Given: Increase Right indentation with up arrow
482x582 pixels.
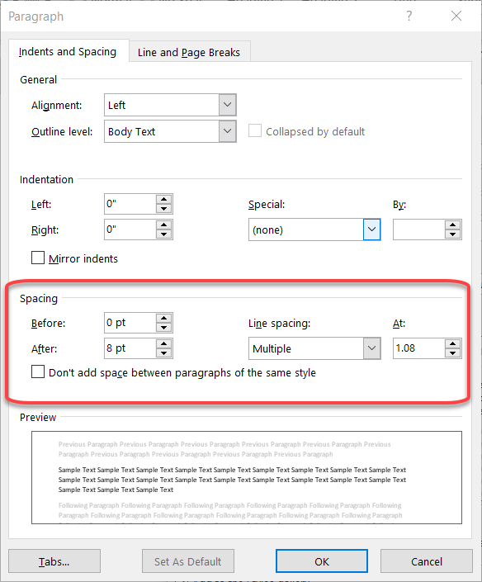Looking at the screenshot, I should pos(163,225).
